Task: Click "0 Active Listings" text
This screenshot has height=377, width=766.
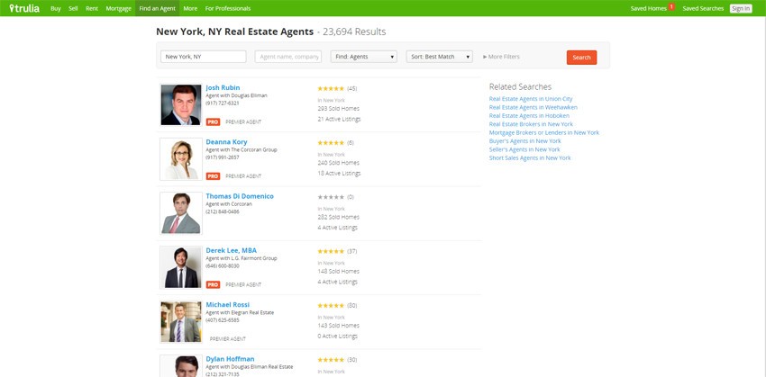Action: click(338, 336)
